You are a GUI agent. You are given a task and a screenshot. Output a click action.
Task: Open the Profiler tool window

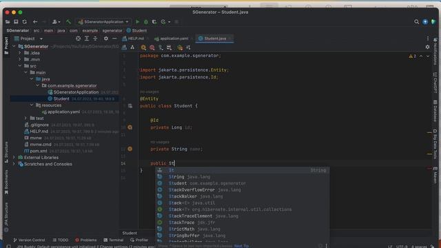[139, 240]
